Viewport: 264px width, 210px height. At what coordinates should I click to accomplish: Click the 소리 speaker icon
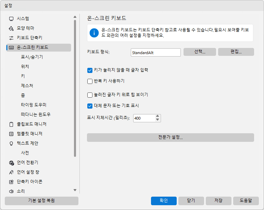11,191
